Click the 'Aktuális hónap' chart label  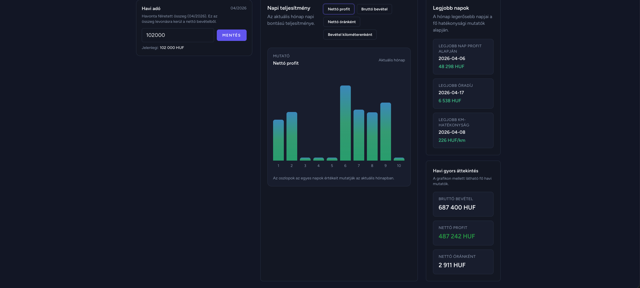click(x=392, y=60)
